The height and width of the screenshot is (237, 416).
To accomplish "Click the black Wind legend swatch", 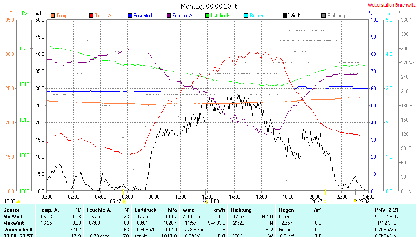I will tap(284, 16).
